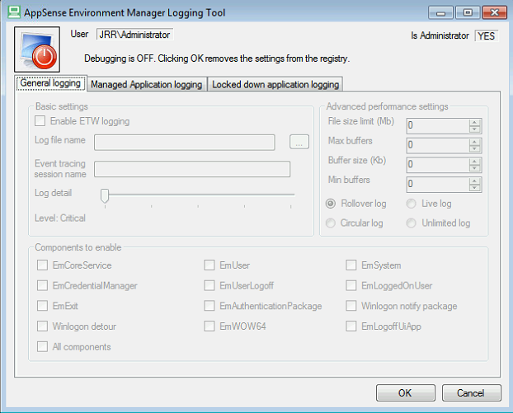Screen dimensions: 513x413
Task: Dismiss dialog with Cancel button
Action: [x=471, y=392]
